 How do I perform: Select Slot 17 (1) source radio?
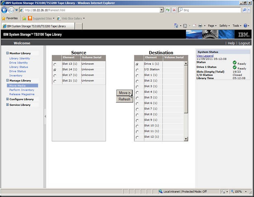pyautogui.click(x=55, y=76)
